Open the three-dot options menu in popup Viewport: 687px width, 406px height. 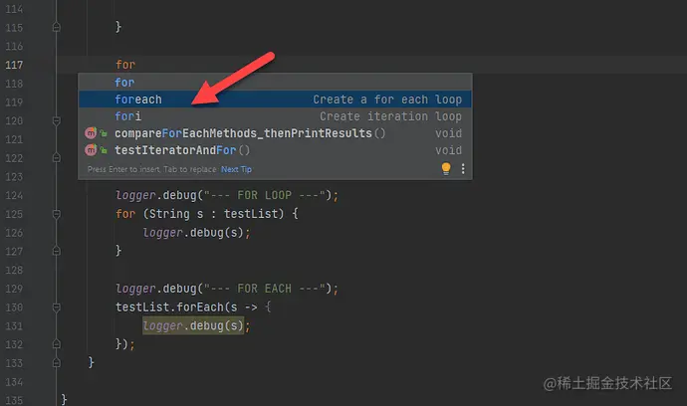463,168
